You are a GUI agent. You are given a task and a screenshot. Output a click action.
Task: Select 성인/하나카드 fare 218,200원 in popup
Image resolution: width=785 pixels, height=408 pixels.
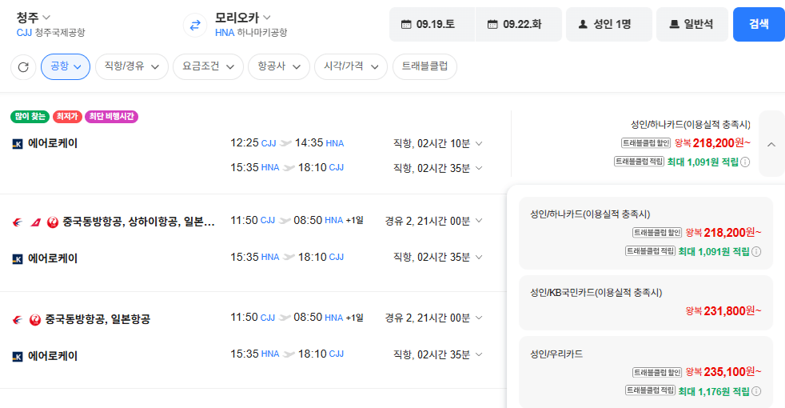click(x=646, y=233)
